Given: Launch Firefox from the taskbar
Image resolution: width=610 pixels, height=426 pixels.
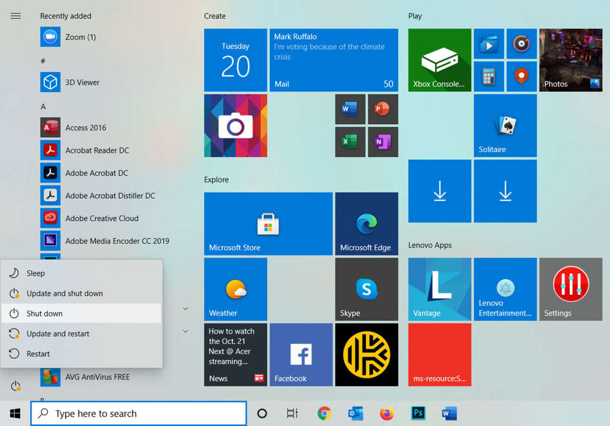Looking at the screenshot, I should pos(387,414).
